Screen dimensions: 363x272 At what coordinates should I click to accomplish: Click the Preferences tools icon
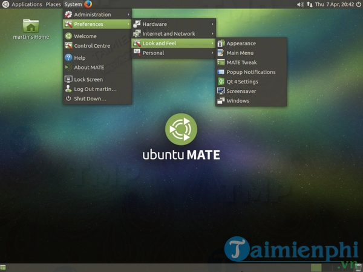(68, 24)
